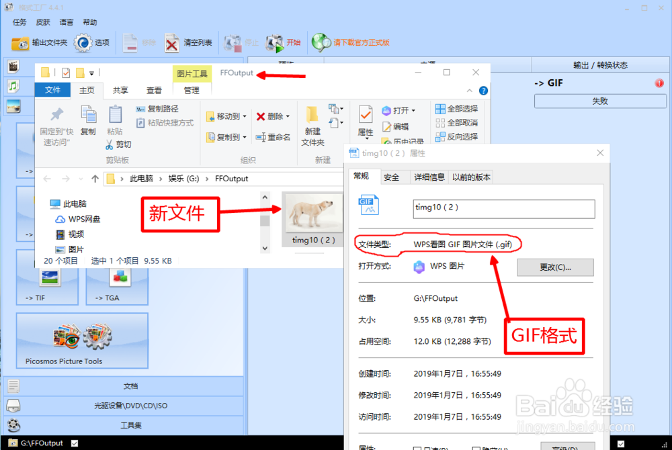Image resolution: width=672 pixels, height=450 pixels.
Task: Click the 更改(C)... change button
Action: [556, 267]
